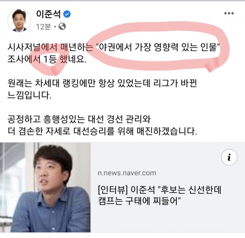Click the line ending 매진하겠습니다

(102, 131)
